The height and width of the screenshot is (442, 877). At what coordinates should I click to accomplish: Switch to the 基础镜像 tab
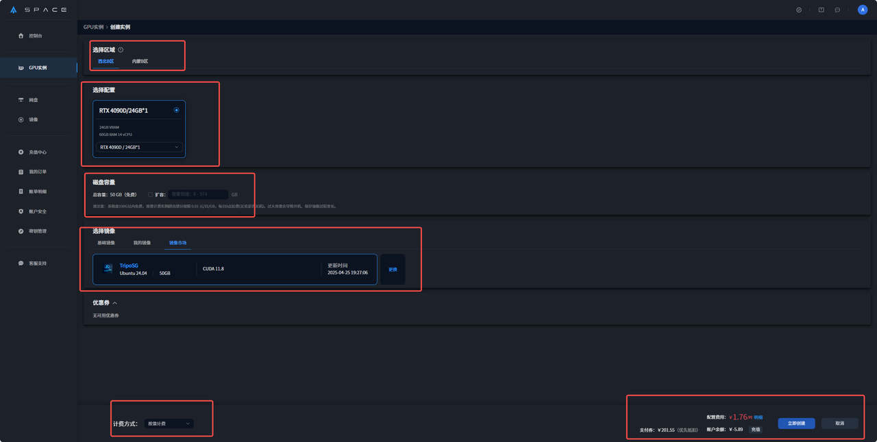(106, 243)
